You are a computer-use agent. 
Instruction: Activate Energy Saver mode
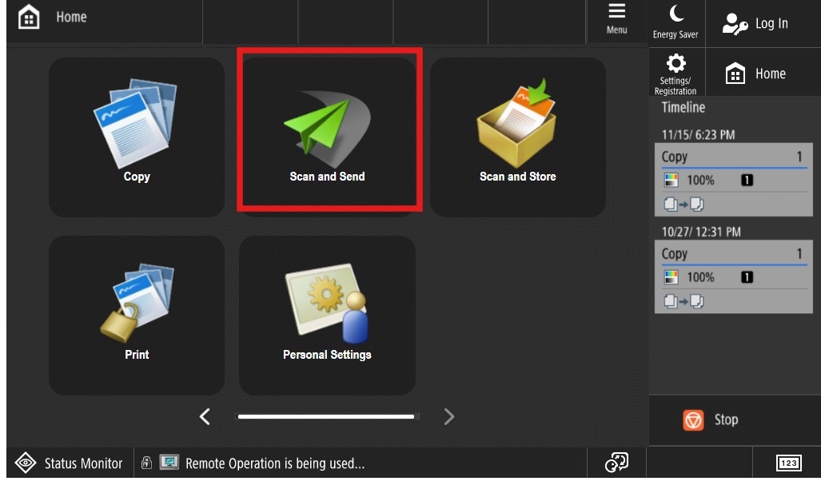[676, 22]
